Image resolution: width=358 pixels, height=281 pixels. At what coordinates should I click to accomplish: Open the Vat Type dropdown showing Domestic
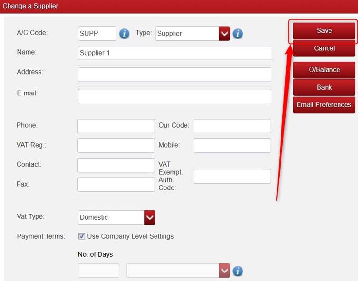pos(116,217)
